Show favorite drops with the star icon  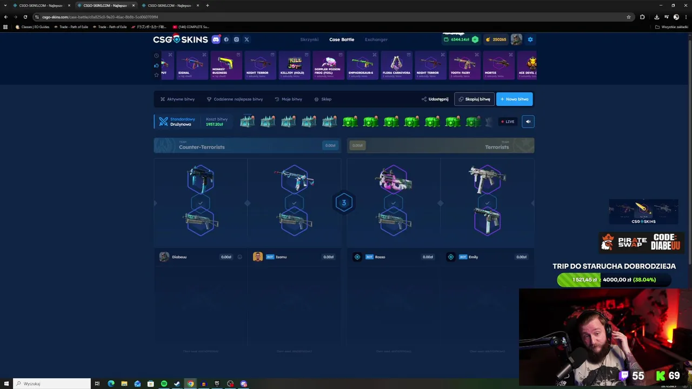click(x=156, y=75)
